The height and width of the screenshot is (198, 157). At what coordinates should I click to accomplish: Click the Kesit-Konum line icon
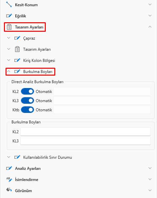pos(9,5)
